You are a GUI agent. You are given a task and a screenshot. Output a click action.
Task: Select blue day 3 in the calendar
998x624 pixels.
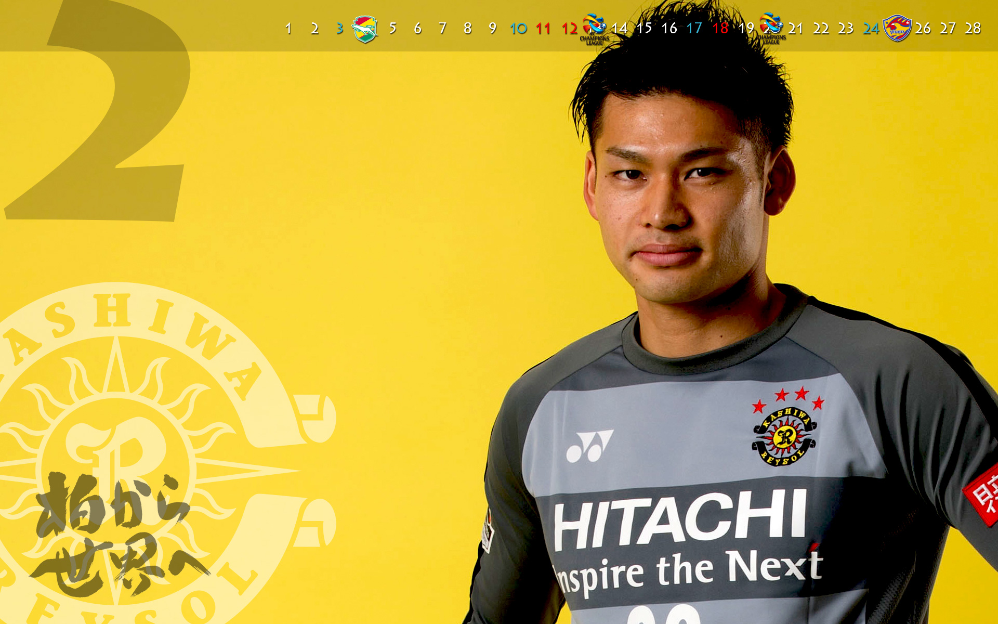(x=339, y=29)
